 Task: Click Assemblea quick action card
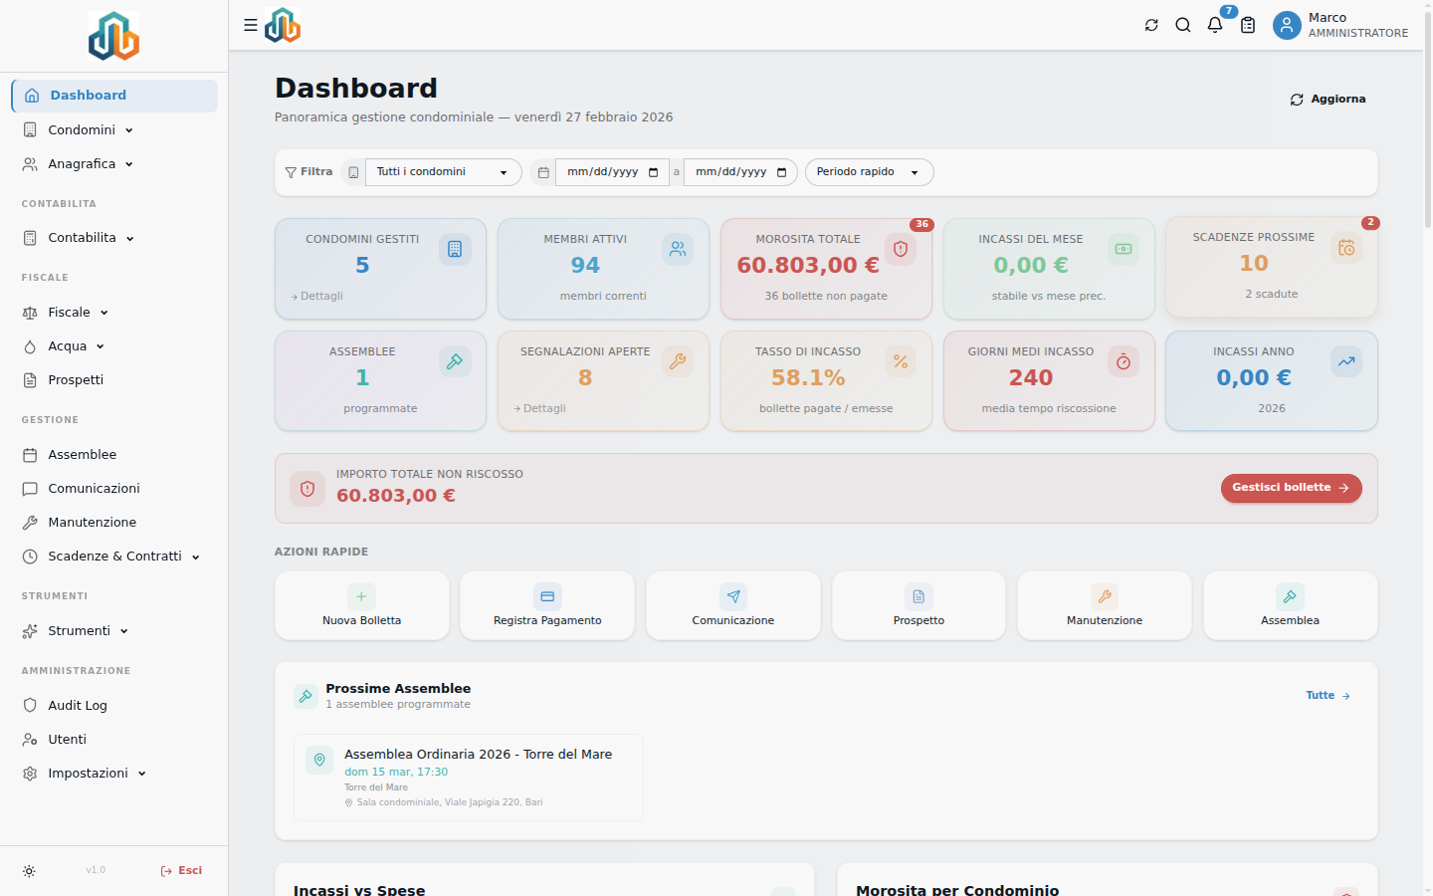[x=1291, y=605]
